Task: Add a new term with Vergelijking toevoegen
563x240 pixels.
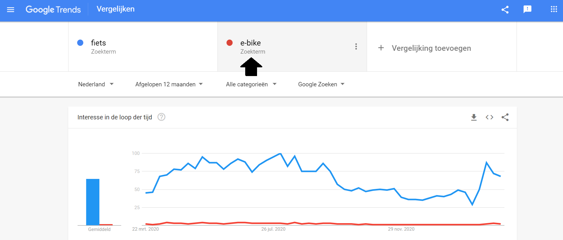Action: (431, 48)
